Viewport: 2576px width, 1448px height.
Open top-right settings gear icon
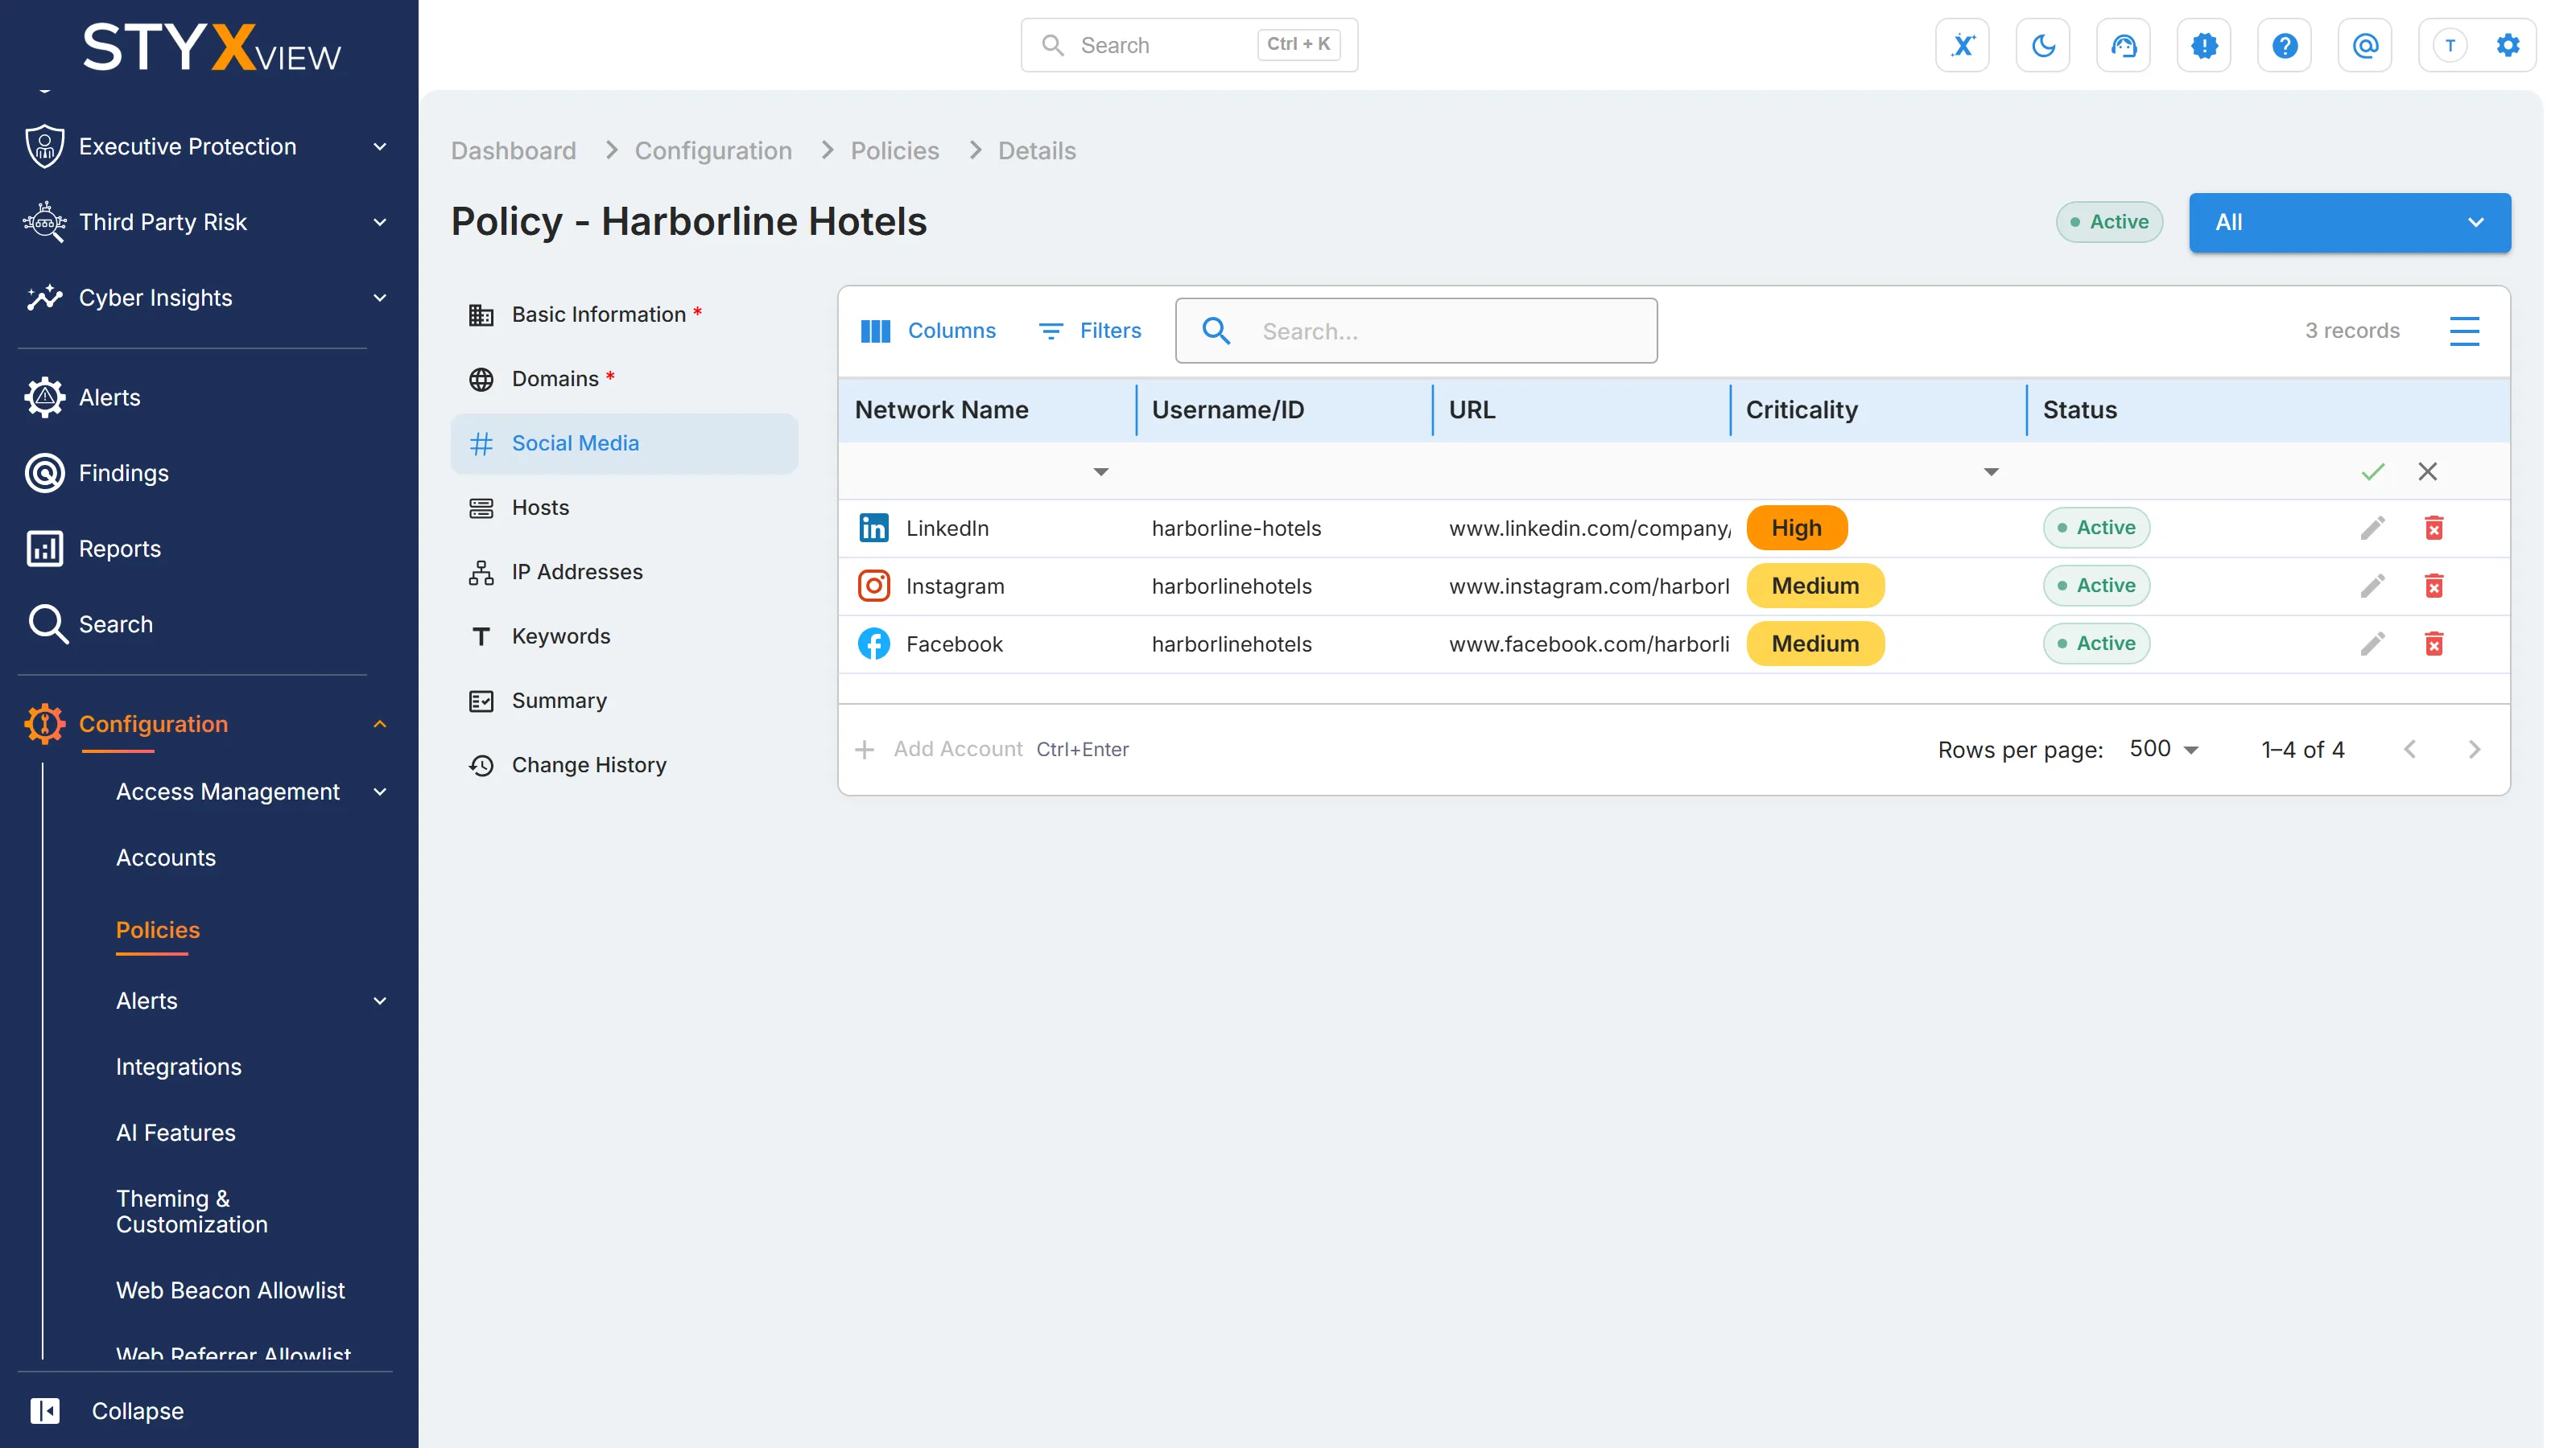[2508, 45]
